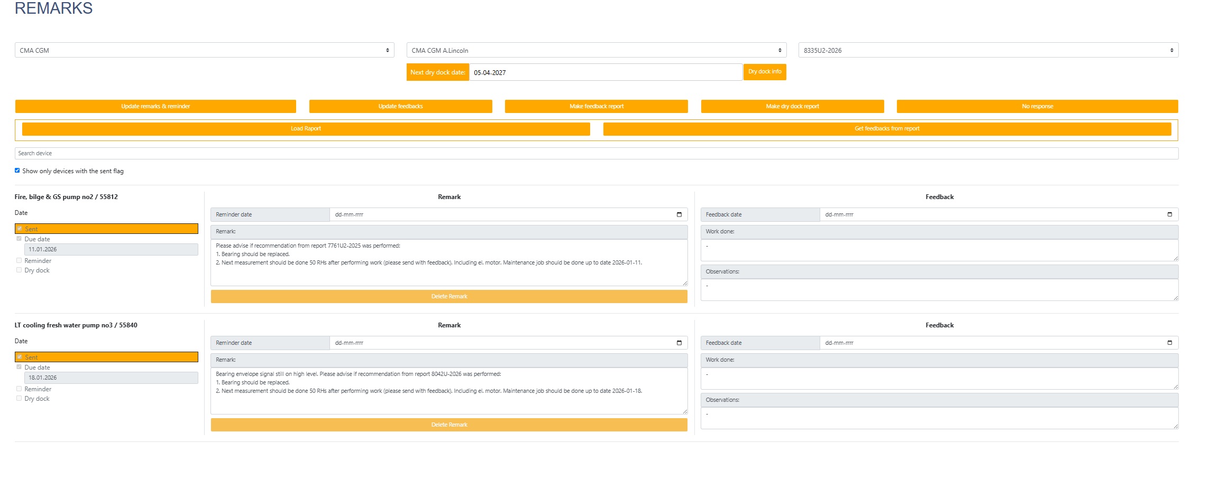
Task: Click due date value 11.01.2026
Action: point(111,249)
